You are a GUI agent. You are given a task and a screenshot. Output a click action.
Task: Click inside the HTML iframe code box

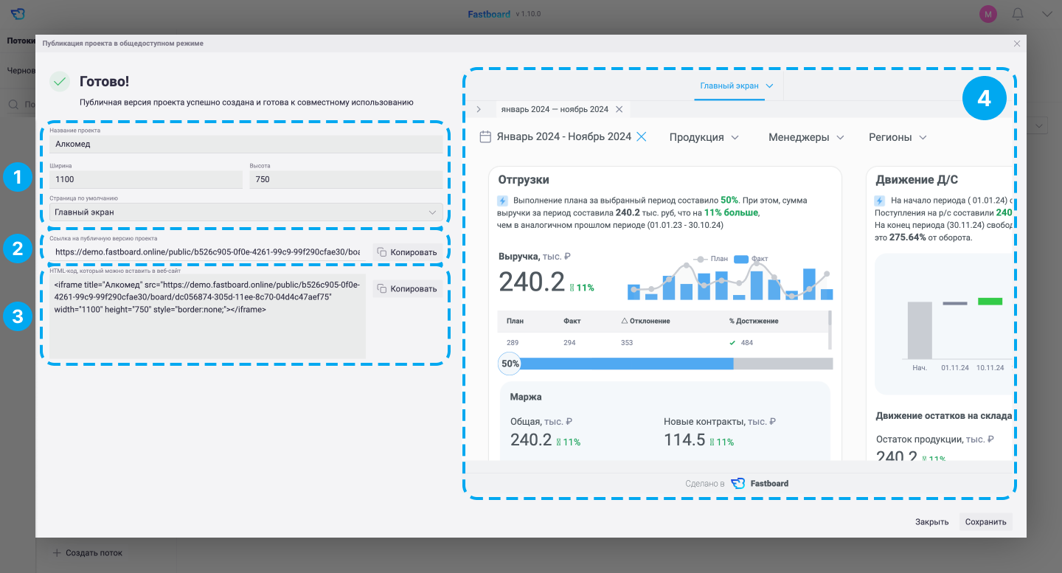(x=208, y=316)
